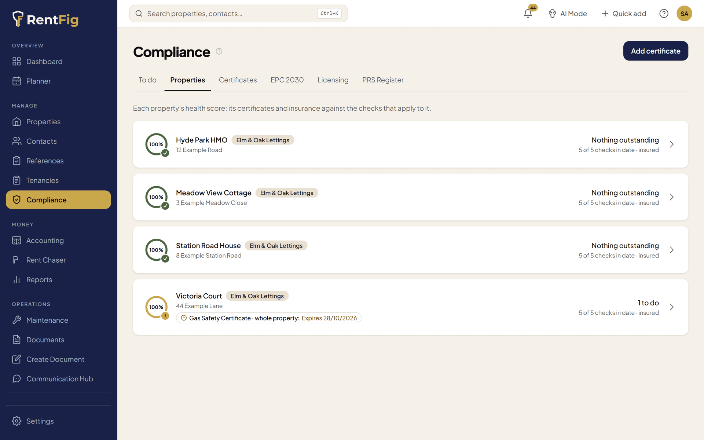
Task: Click the clock icon on Gas Safety Certificate chip
Action: [x=184, y=318]
